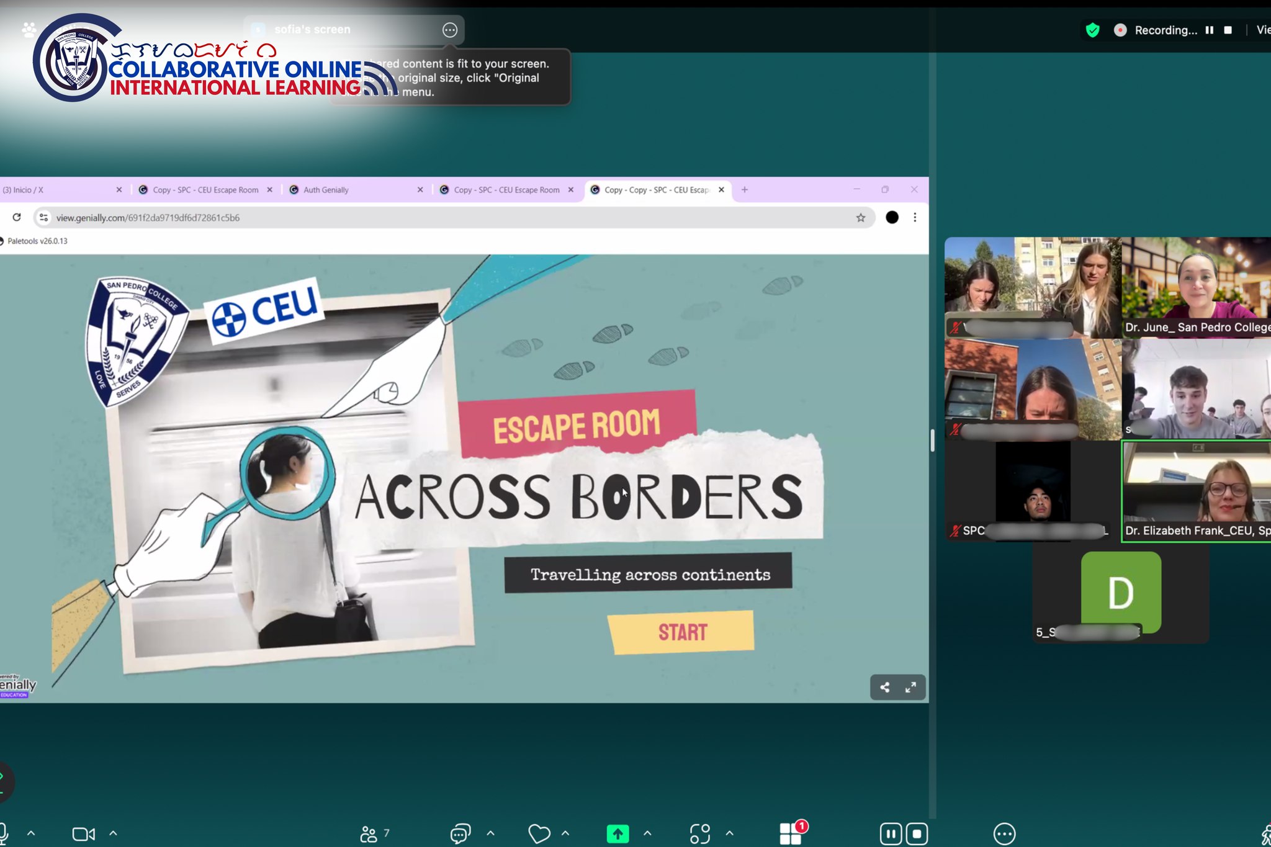This screenshot has height=847, width=1271.
Task: Pause recording from the top Recording indicator
Action: 1209,30
